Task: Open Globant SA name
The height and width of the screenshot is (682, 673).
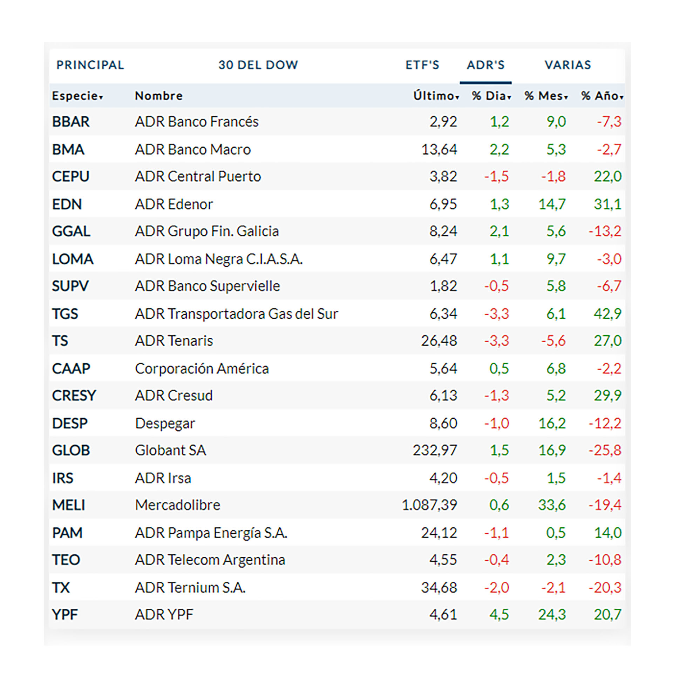Action: pos(170,451)
